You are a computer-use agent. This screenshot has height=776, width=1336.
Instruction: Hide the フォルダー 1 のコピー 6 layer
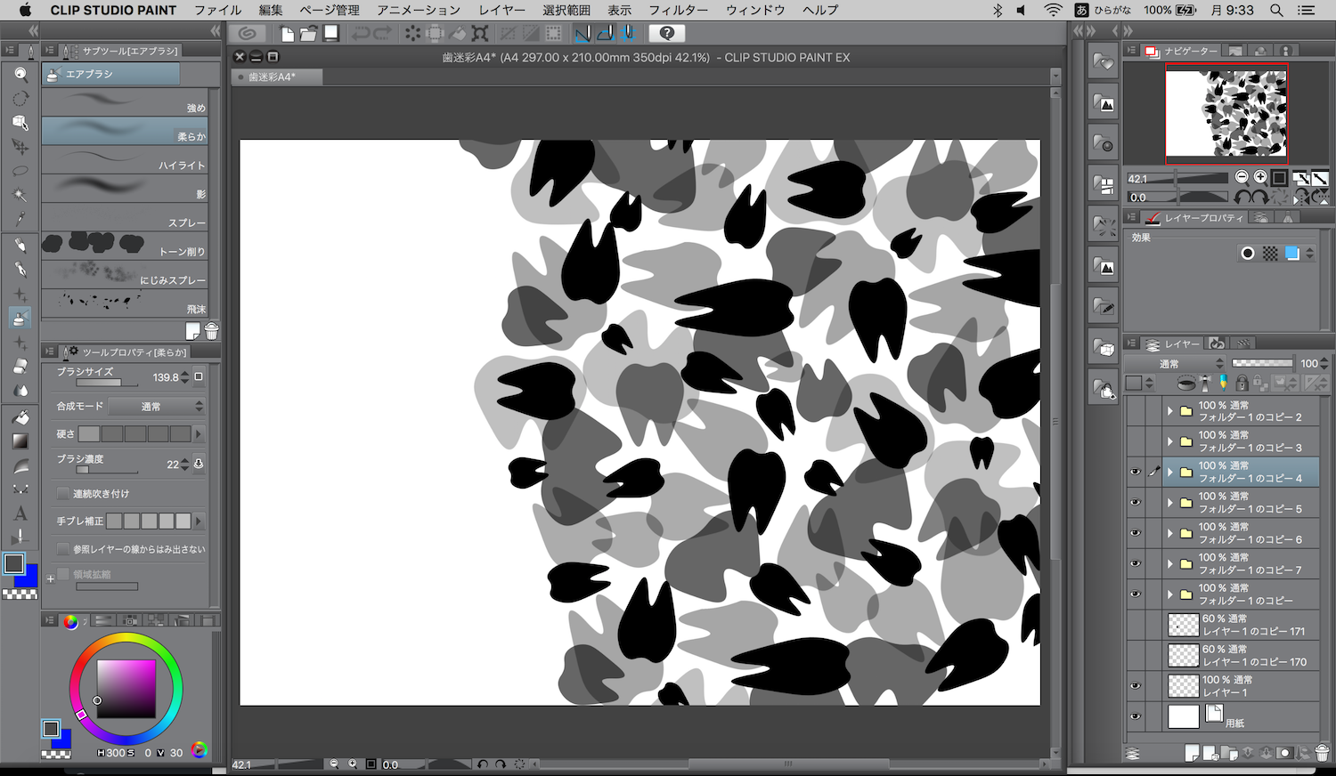coord(1135,533)
